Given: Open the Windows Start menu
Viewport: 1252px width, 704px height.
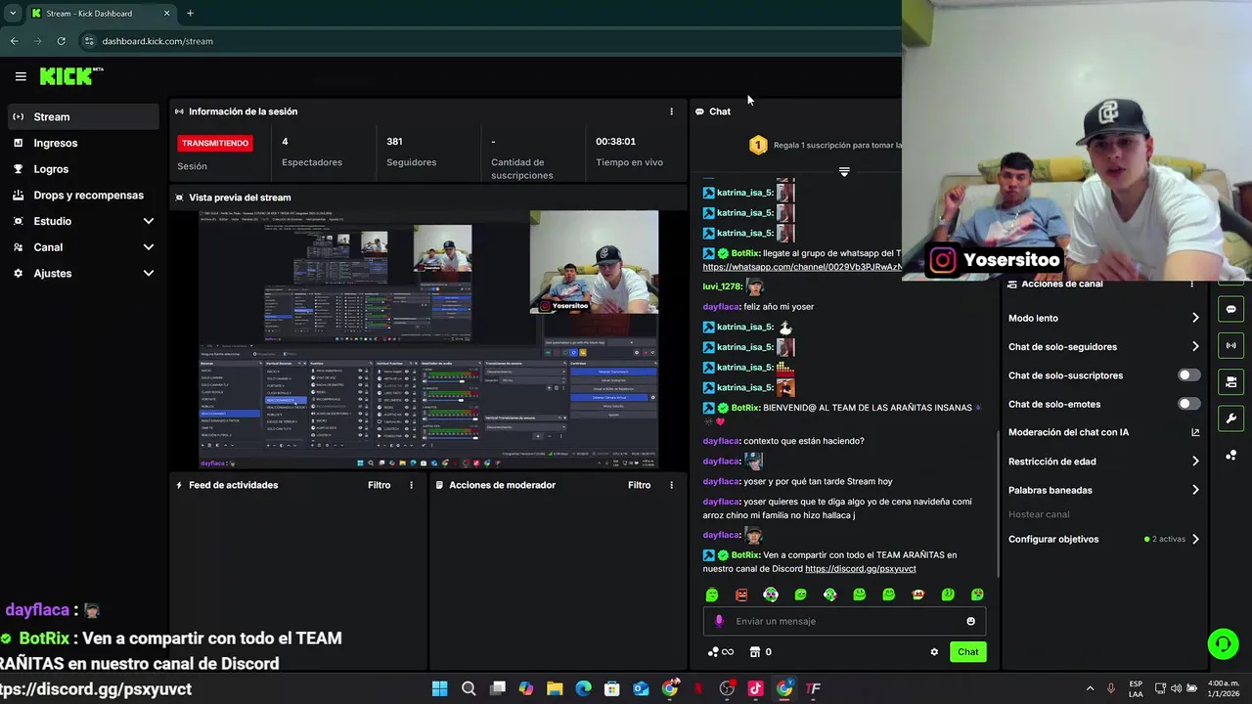Looking at the screenshot, I should click(440, 688).
